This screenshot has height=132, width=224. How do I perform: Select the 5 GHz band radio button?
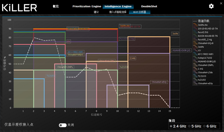click(x=189, y=126)
